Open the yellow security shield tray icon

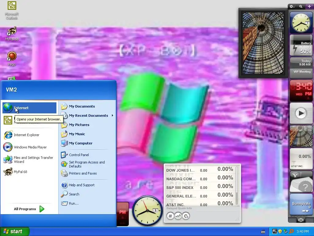click(x=280, y=232)
